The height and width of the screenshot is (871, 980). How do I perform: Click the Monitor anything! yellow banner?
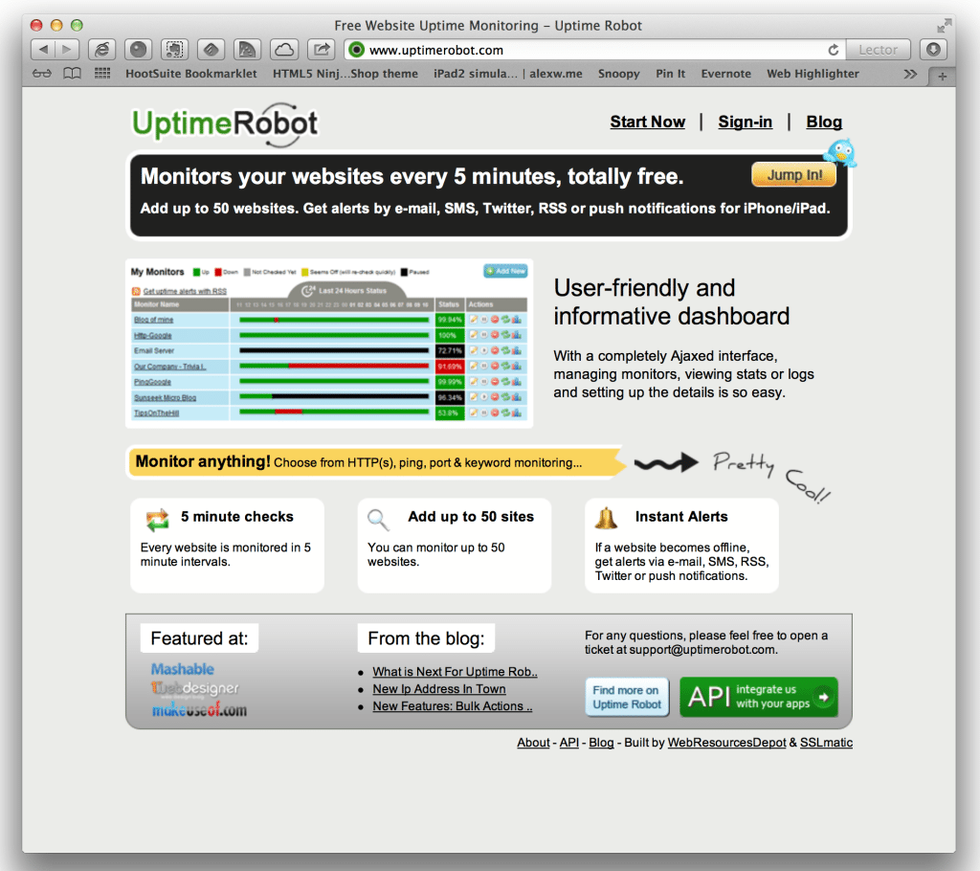click(376, 462)
